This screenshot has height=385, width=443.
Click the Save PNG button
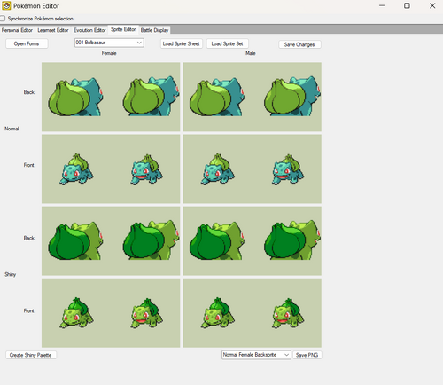[307, 355]
